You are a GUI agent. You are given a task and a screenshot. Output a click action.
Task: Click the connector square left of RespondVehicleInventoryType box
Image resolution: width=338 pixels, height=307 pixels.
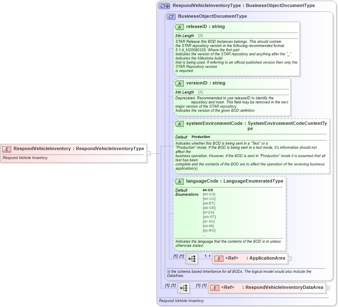tap(149, 152)
